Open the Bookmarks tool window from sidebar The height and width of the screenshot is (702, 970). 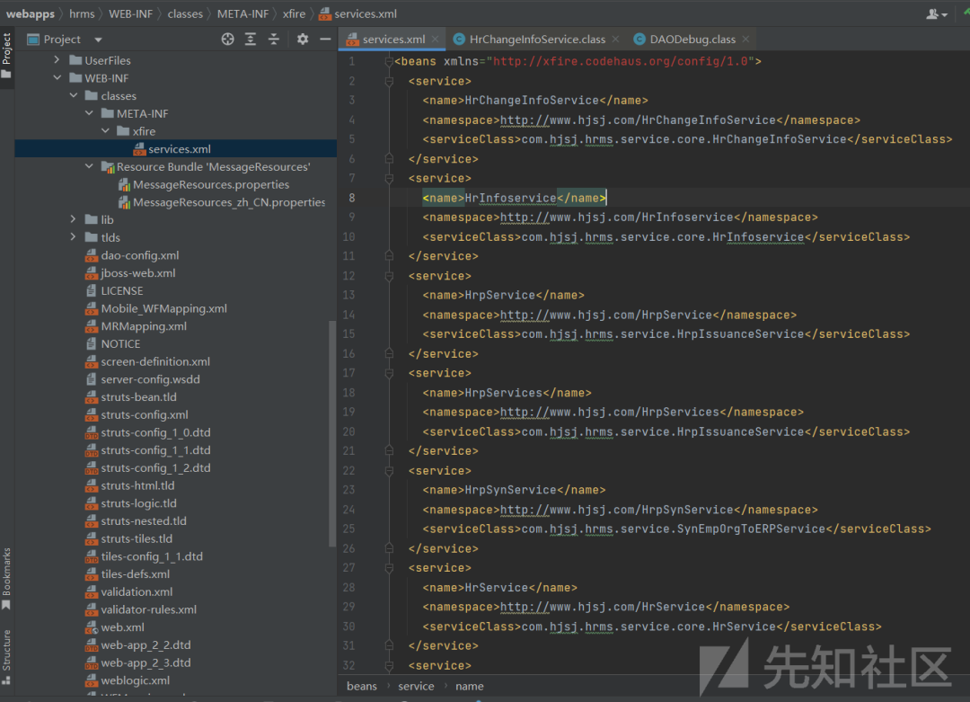pos(7,578)
